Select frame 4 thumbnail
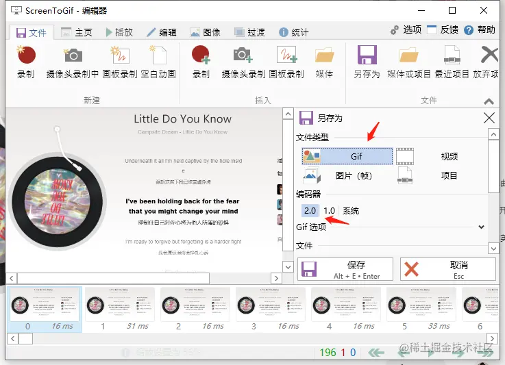Image resolution: width=505 pixels, height=365 pixels. click(x=346, y=310)
